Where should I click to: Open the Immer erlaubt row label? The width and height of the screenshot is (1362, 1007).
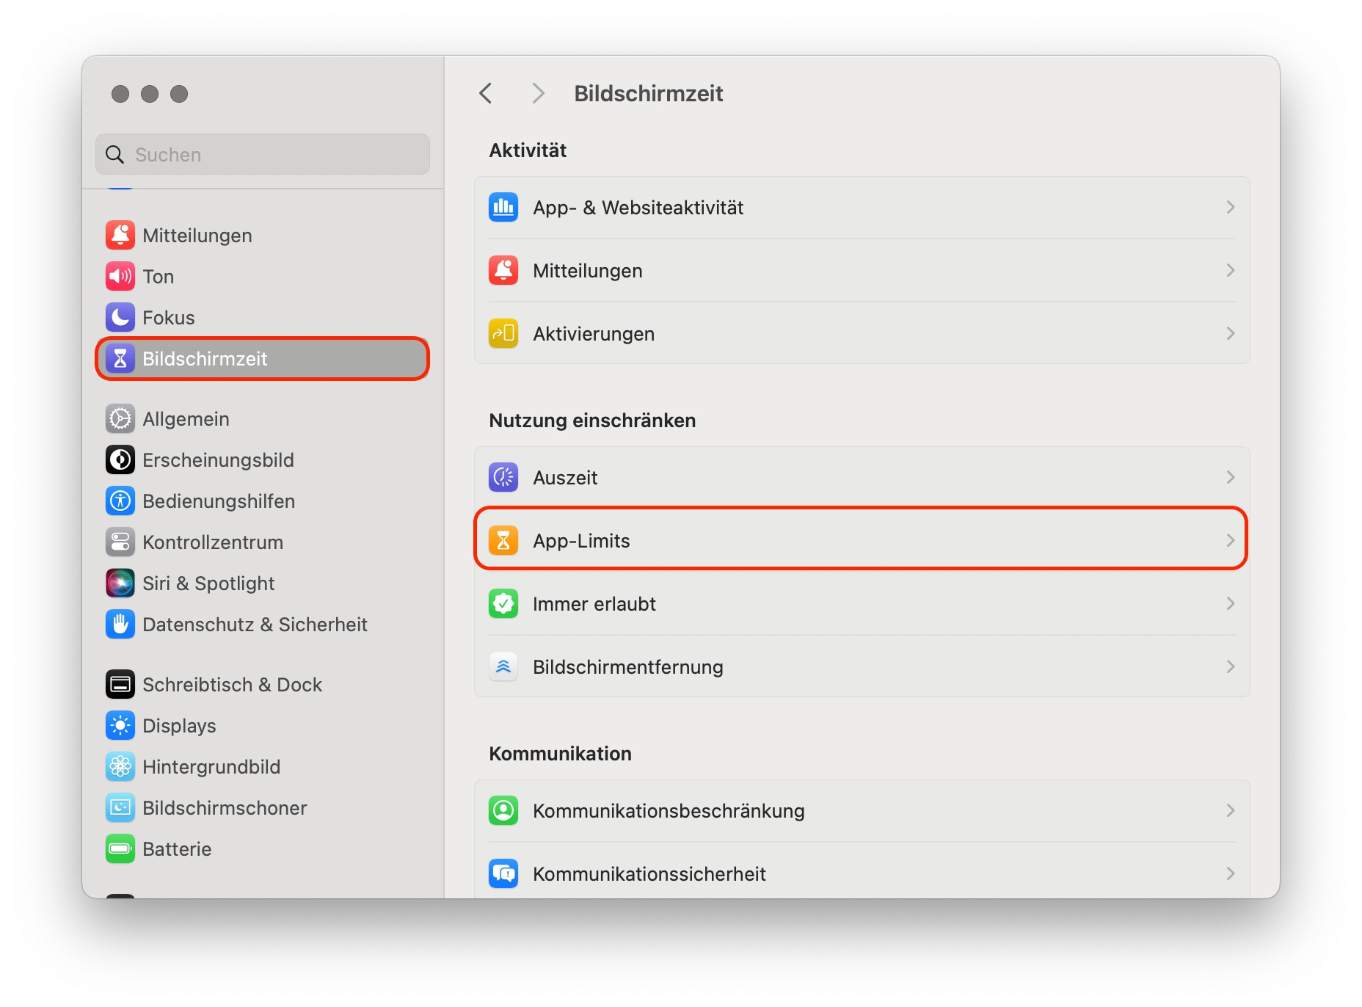point(594,604)
